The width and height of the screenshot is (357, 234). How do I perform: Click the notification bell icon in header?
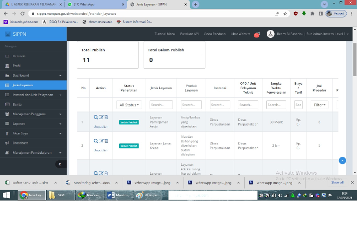pos(257,34)
